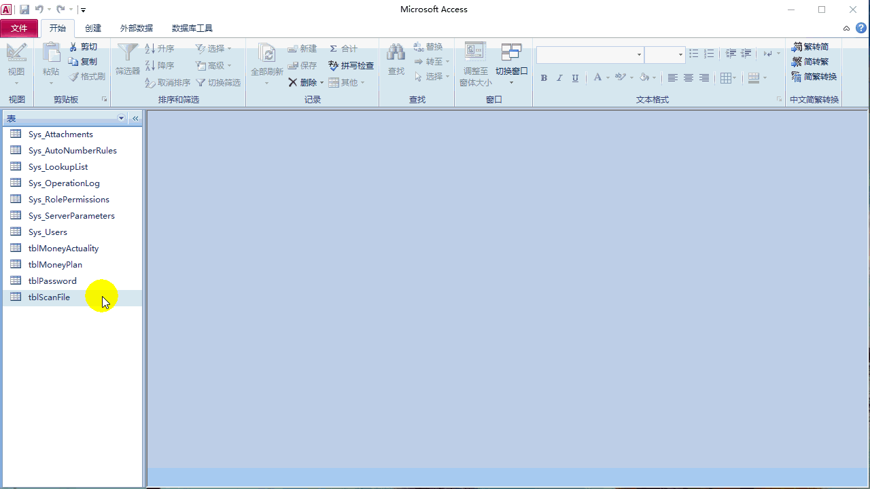
Task: Sort descending with 降序
Action: [x=160, y=66]
